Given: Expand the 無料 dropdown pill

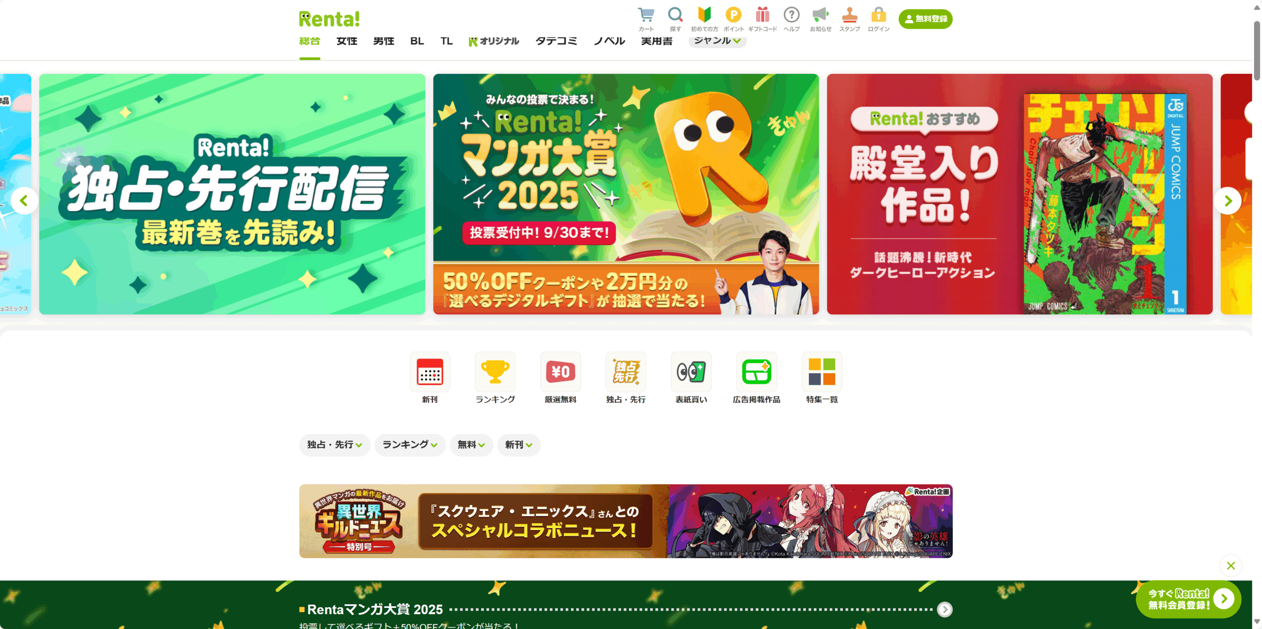Looking at the screenshot, I should coord(471,445).
